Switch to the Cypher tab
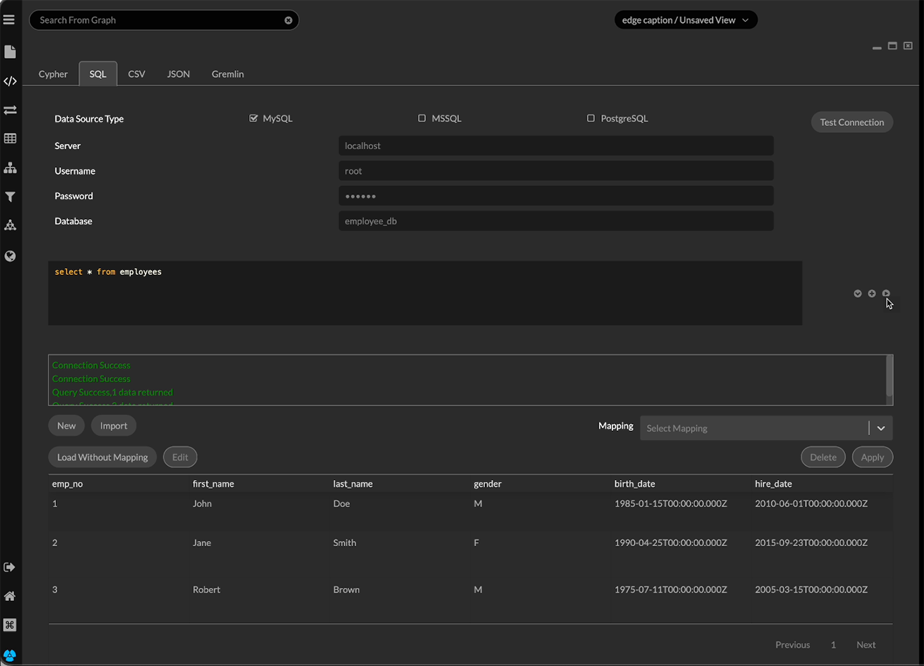Viewport: 924px width, 666px height. pyautogui.click(x=53, y=74)
